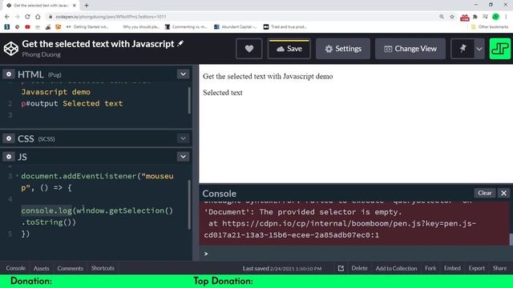Go forward in browser history

[18, 17]
